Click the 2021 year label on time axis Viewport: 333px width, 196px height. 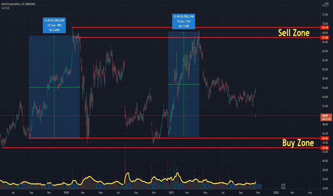coord(172,192)
